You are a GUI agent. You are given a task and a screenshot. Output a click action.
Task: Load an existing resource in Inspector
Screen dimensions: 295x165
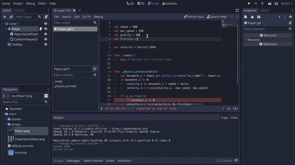coord(252,17)
